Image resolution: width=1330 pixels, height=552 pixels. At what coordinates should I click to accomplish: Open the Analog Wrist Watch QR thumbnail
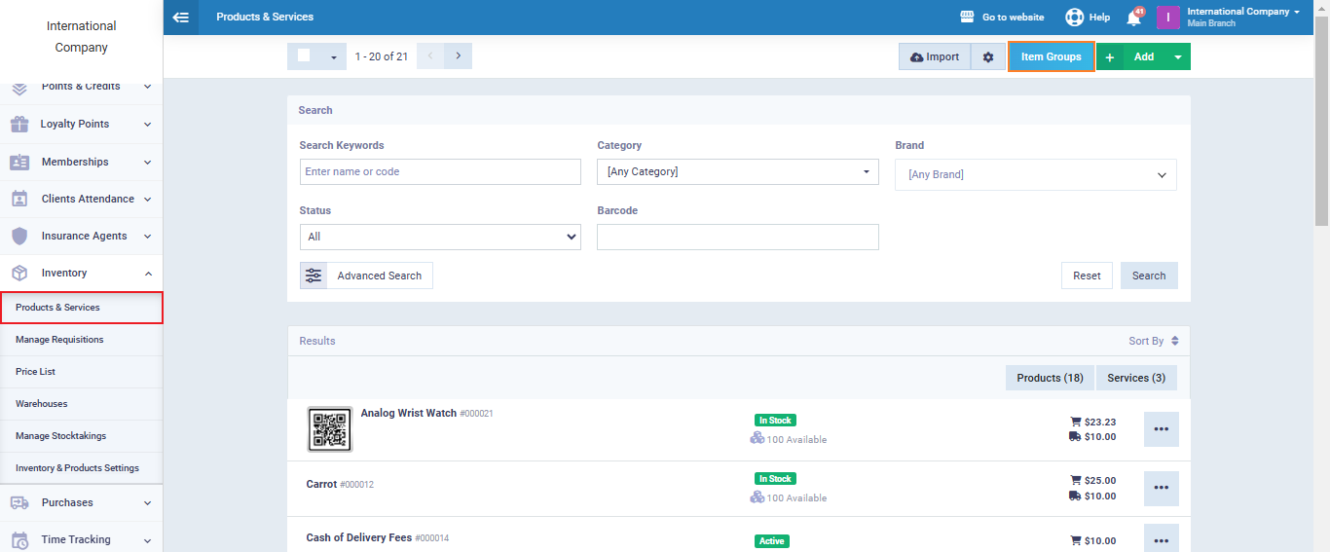[329, 429]
